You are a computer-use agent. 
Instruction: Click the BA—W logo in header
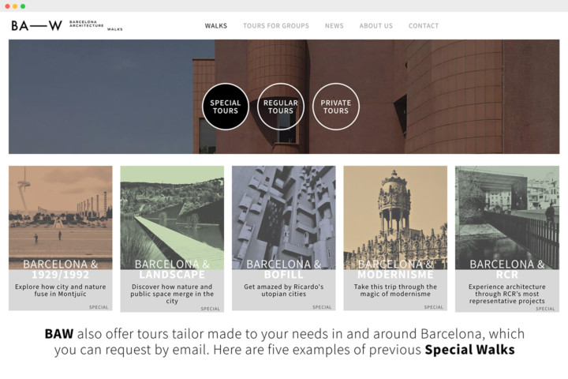(x=36, y=25)
